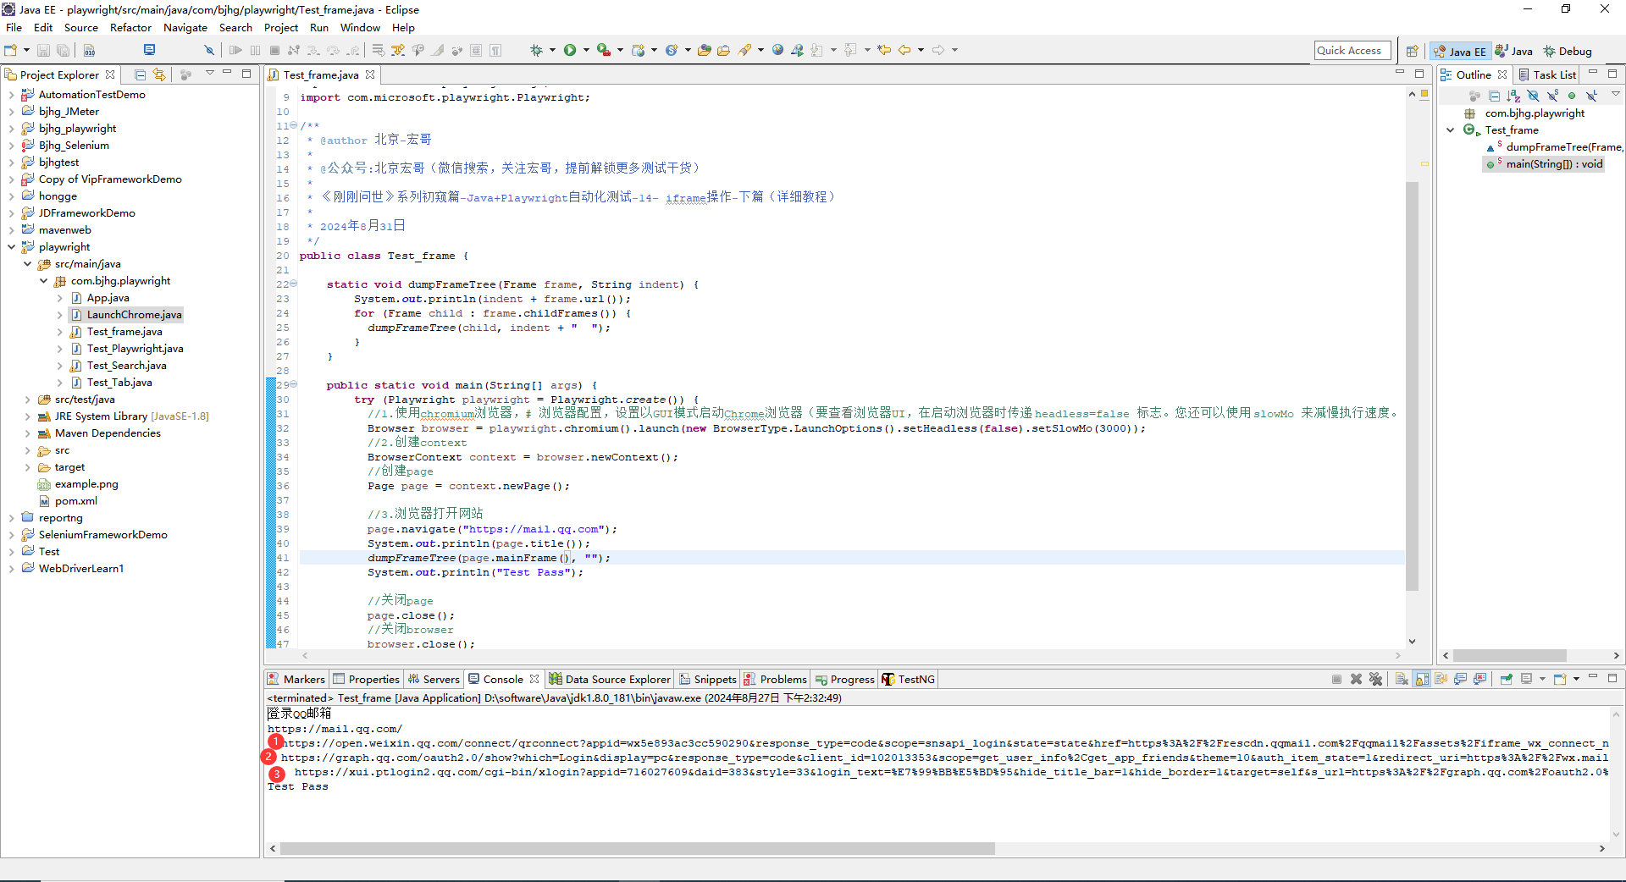Close the Test_frame.java editor tab
The height and width of the screenshot is (882, 1626).
click(x=370, y=74)
